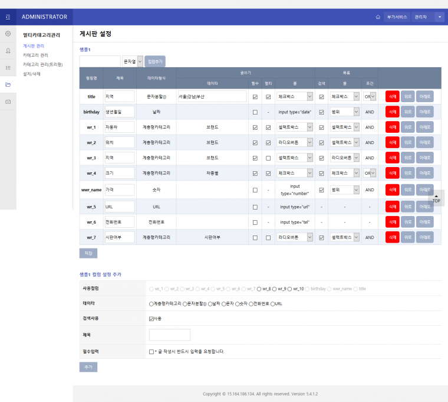The height and width of the screenshot is (402, 448).
Task: Click the 제목 input in the add section
Action: coord(170,335)
